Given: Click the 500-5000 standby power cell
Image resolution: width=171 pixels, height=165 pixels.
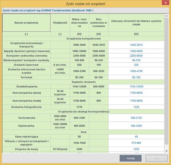Looking at the screenshot, I should (99, 87).
